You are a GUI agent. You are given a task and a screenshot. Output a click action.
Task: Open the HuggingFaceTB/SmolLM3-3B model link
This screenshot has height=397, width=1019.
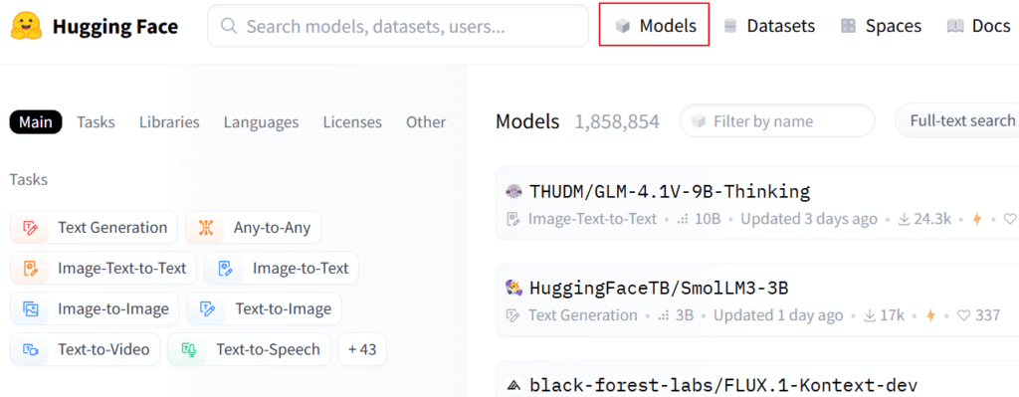659,288
